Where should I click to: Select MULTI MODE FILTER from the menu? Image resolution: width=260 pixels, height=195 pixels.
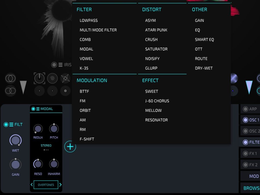pyautogui.click(x=98, y=30)
